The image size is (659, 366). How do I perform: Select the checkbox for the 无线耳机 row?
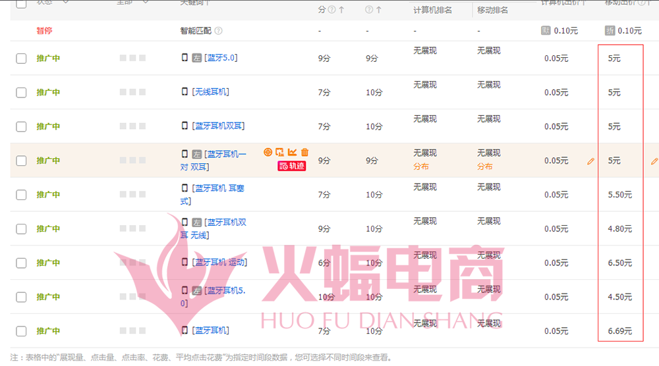[21, 93]
